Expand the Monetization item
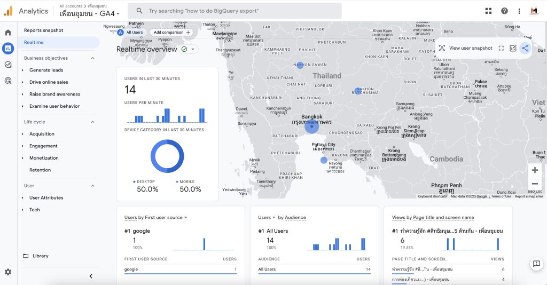This screenshot has width=547, height=285. 22,158
